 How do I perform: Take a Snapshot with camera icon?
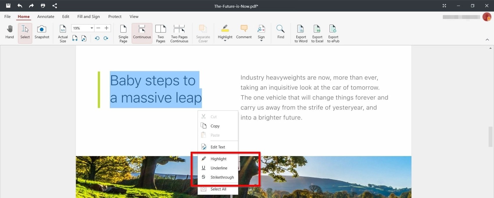42,32
